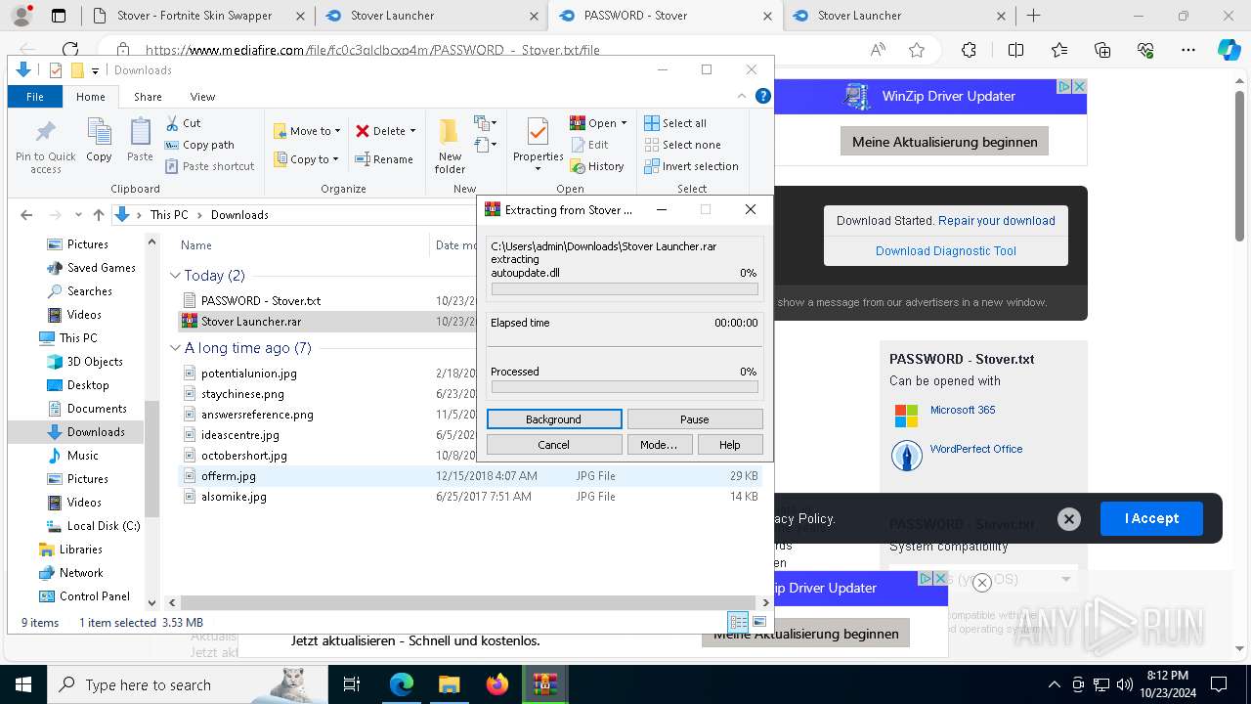Refresh the Mediafire page

[x=70, y=50]
